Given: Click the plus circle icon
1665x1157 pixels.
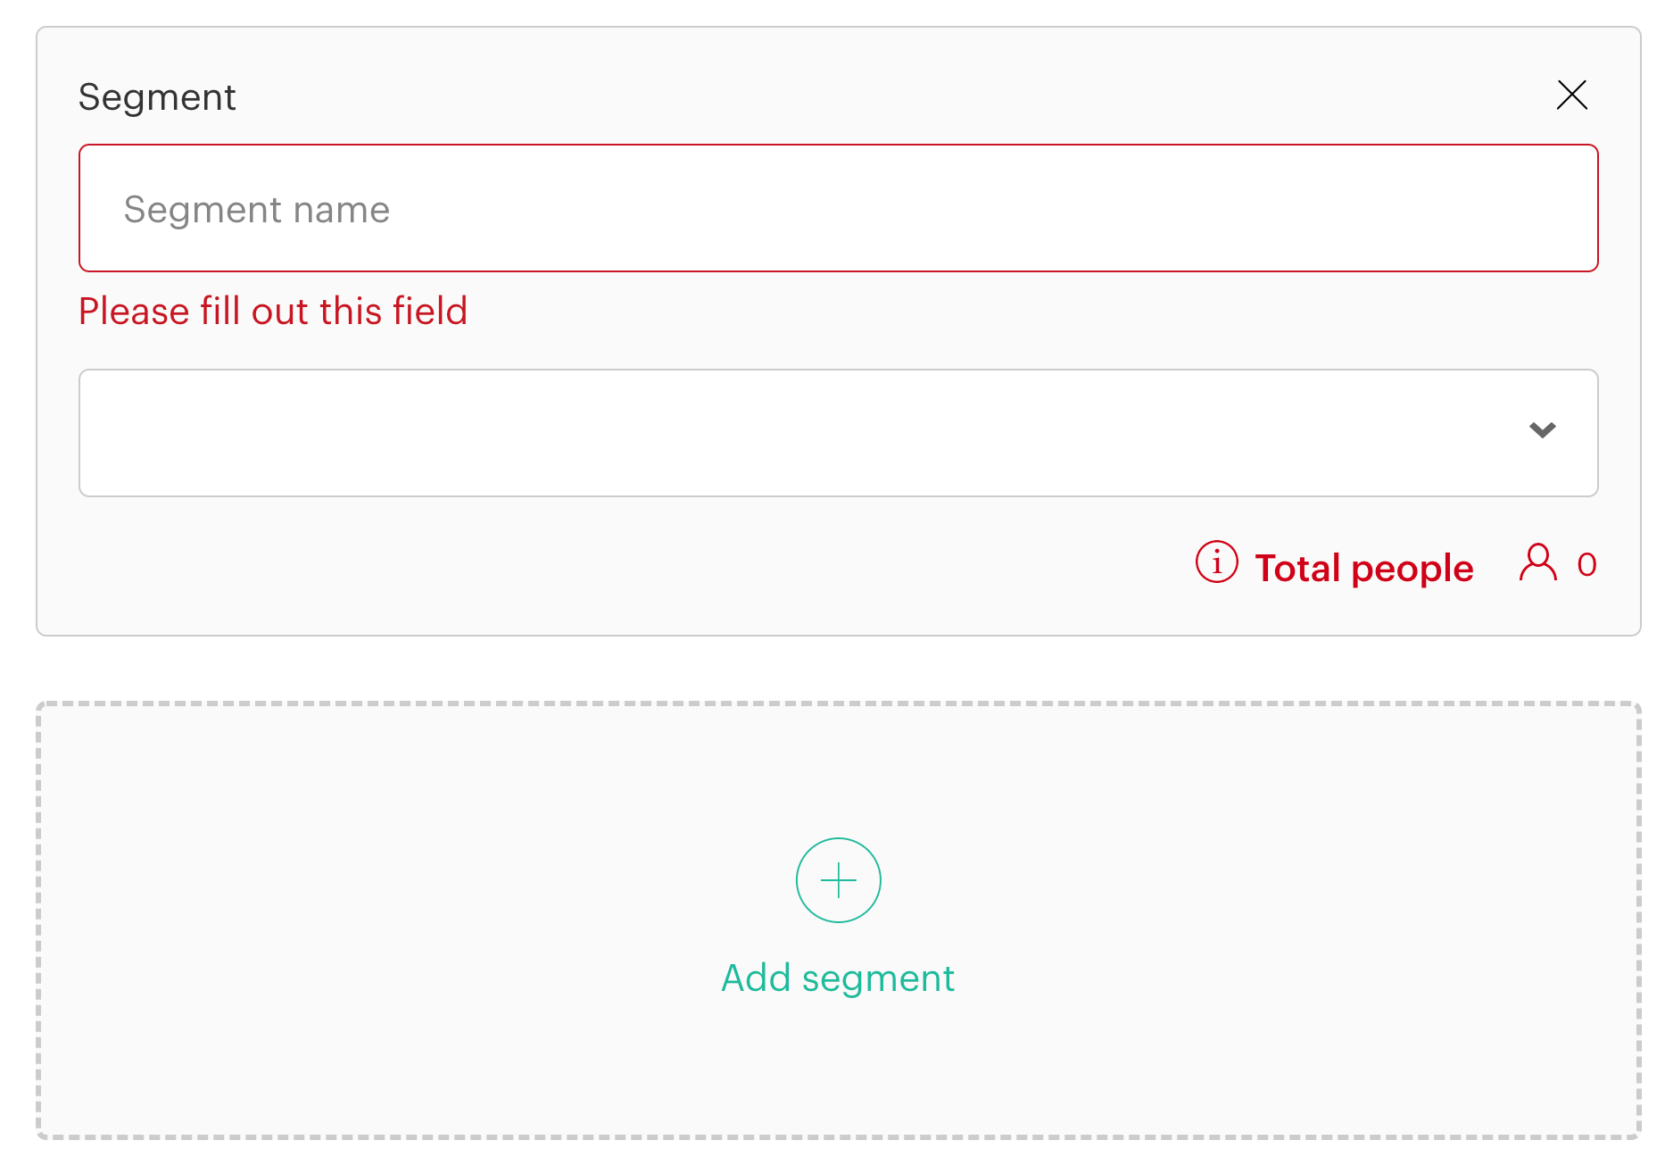Looking at the screenshot, I should click(838, 879).
